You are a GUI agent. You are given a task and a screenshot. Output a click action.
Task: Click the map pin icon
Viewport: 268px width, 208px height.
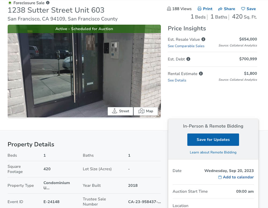[x=141, y=111]
